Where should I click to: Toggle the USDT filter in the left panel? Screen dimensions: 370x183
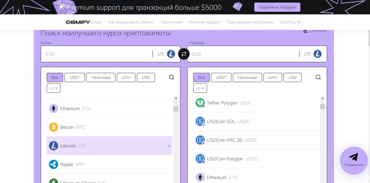point(75,77)
